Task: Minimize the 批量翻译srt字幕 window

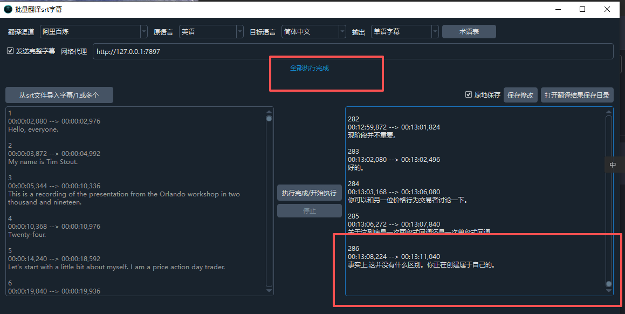Action: [558, 9]
